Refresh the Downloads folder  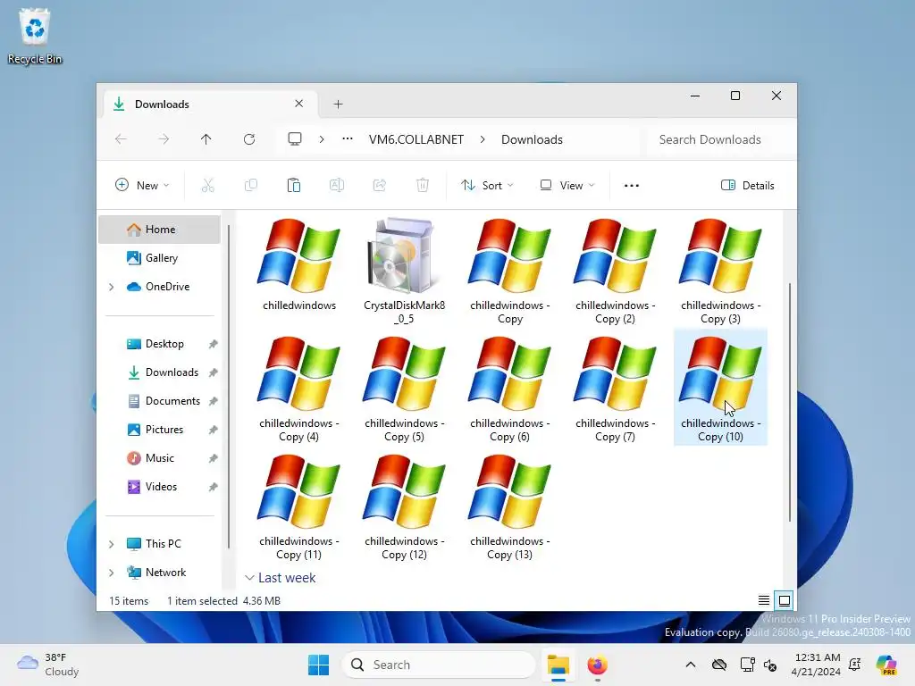pyautogui.click(x=249, y=139)
